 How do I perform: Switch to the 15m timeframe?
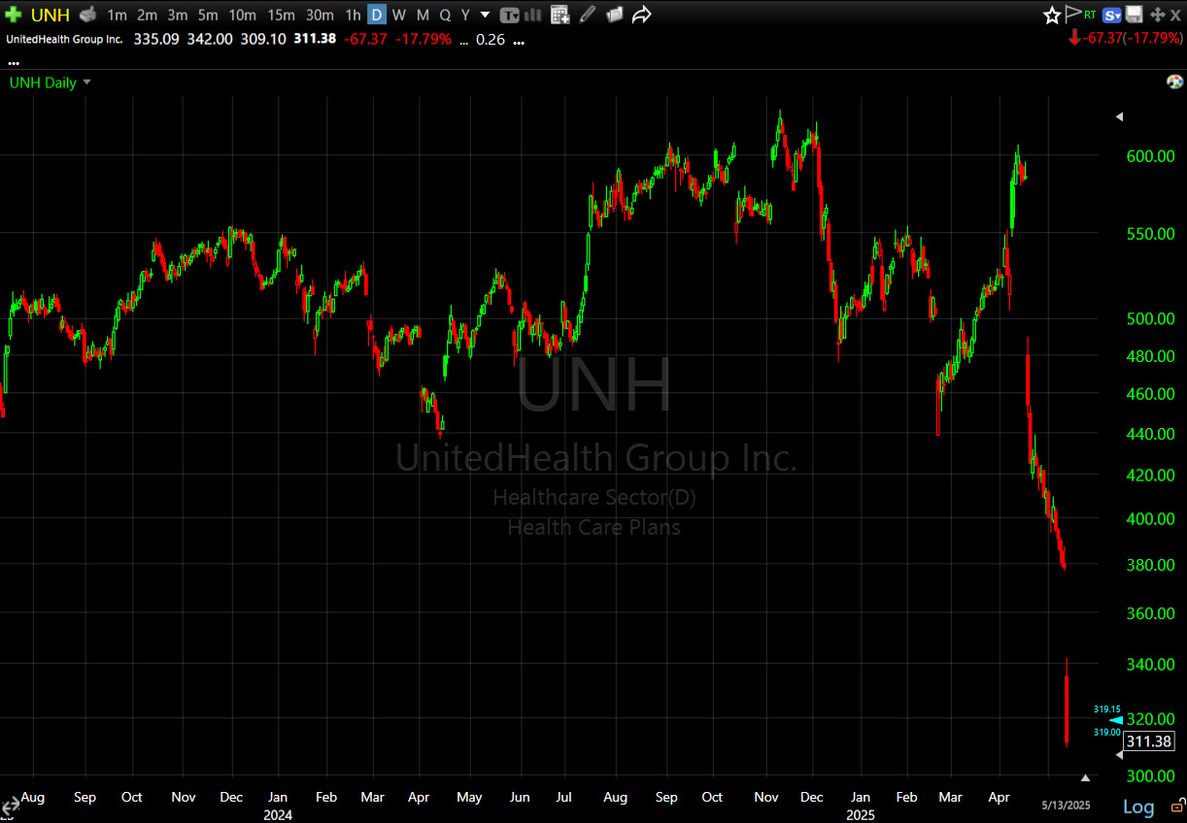(281, 15)
